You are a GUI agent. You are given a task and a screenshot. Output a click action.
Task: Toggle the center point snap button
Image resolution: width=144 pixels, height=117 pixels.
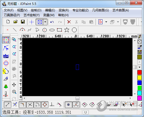[68, 105]
